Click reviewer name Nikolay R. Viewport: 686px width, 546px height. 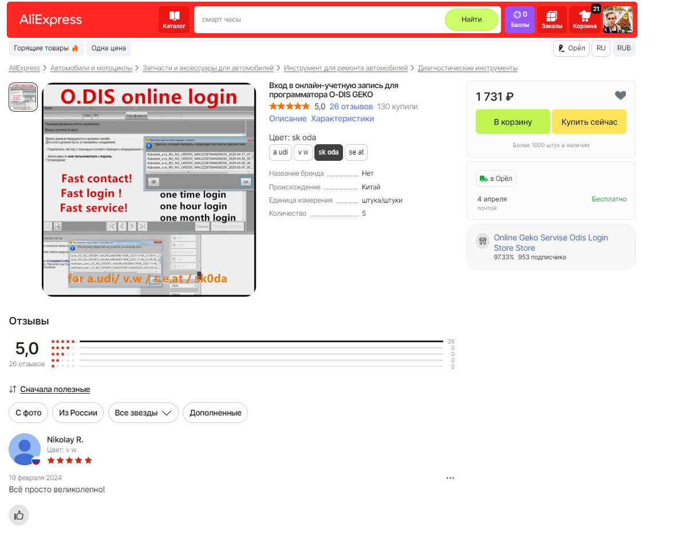click(65, 440)
